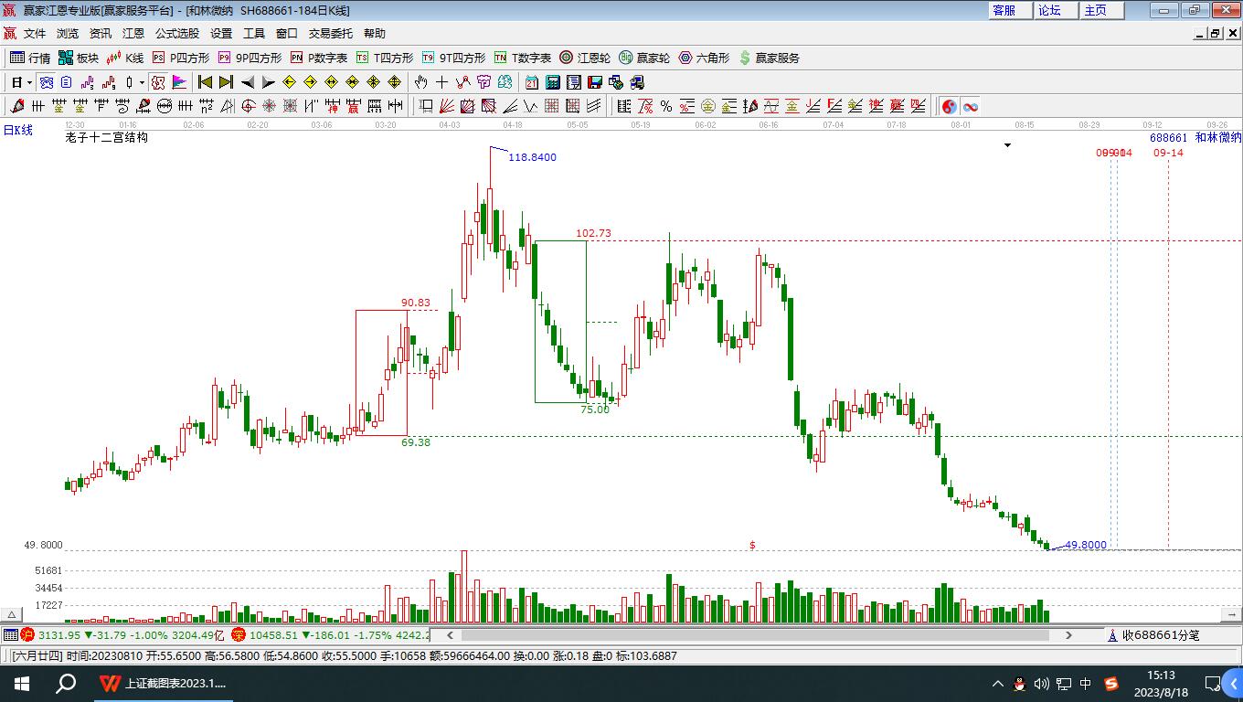Click the floppy disk save icon

pos(595,82)
